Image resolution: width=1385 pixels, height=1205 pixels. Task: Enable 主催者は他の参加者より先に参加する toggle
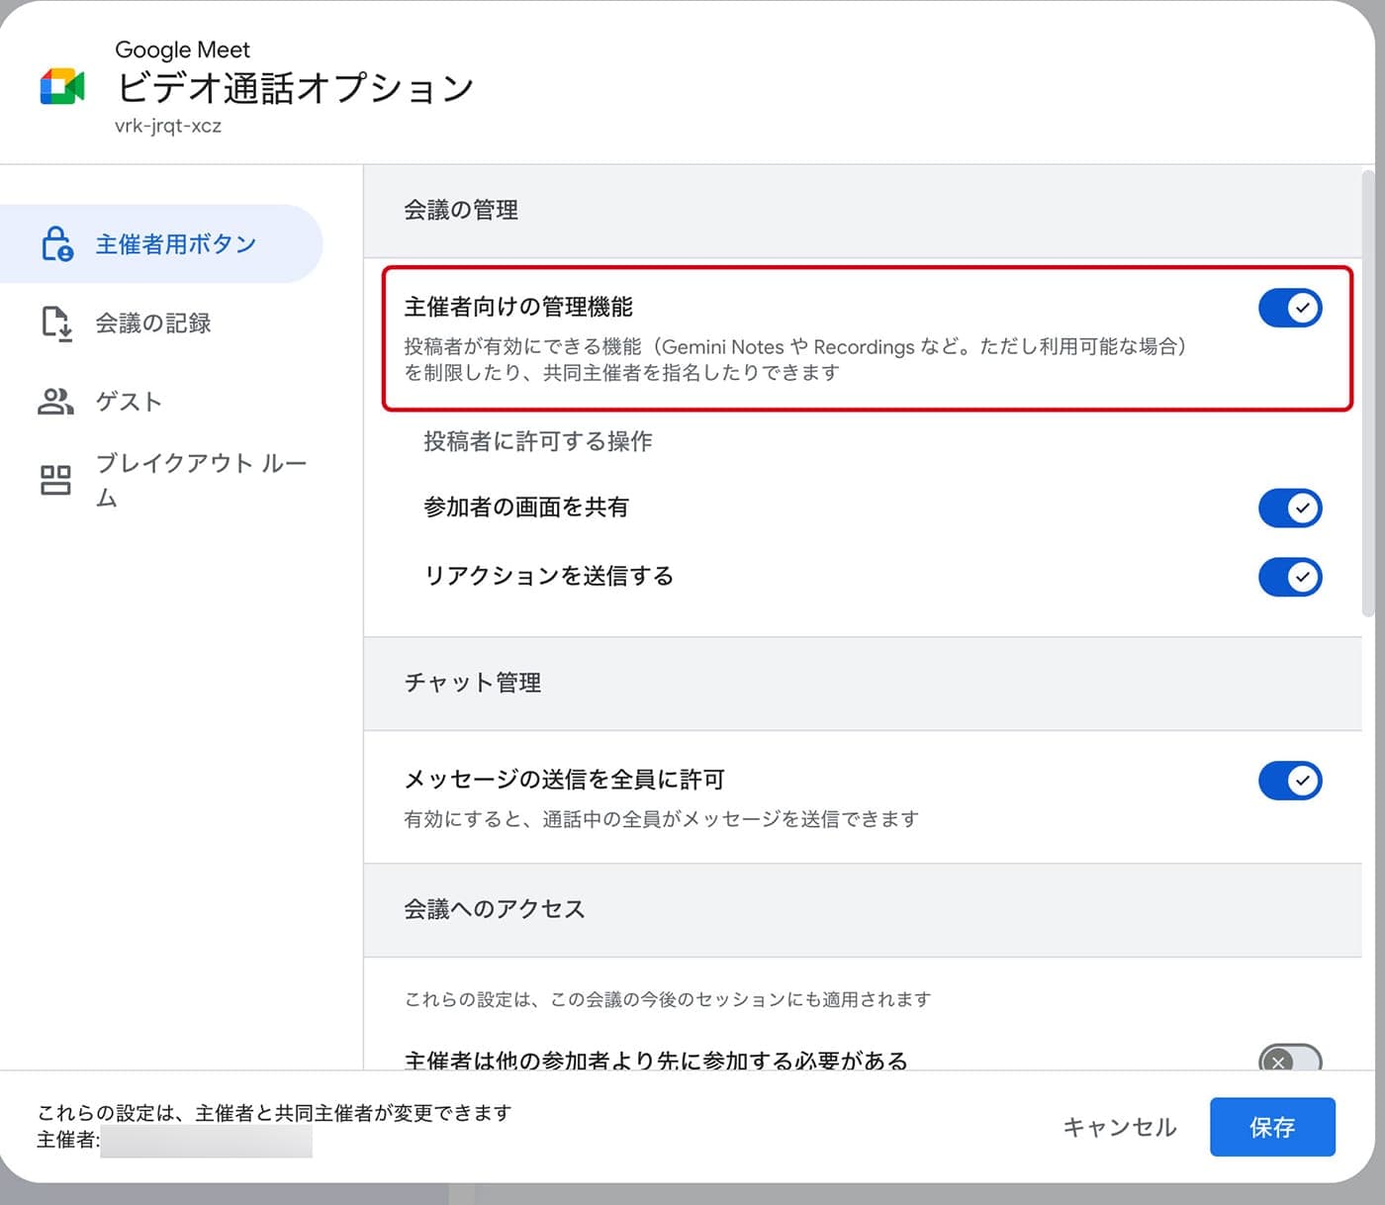click(1289, 1060)
